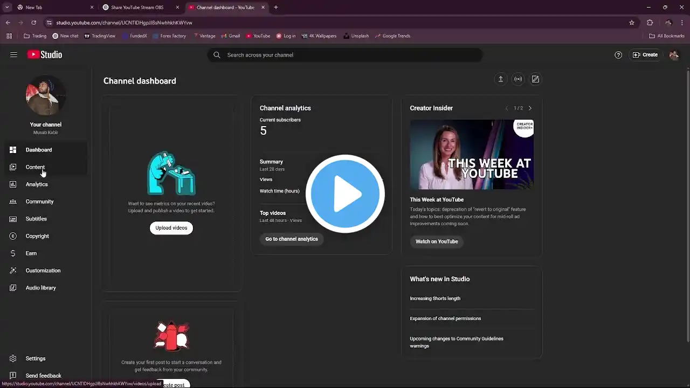Open the tab search dropdown arrow
The image size is (690, 388).
tap(7, 8)
